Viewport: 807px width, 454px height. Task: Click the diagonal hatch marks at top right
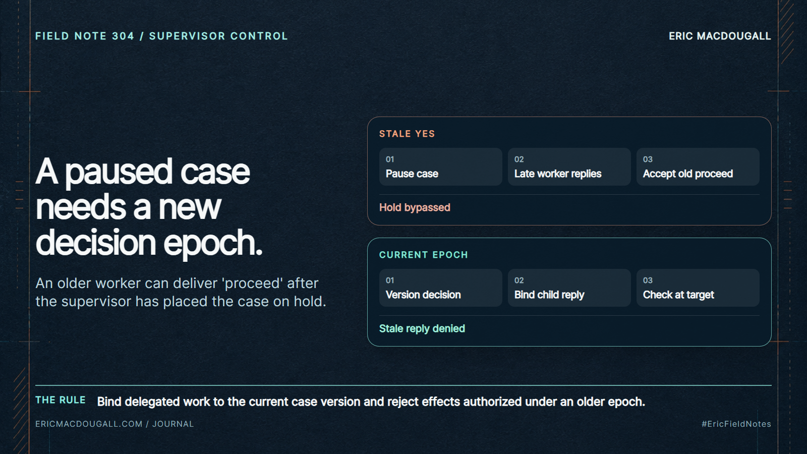click(786, 30)
